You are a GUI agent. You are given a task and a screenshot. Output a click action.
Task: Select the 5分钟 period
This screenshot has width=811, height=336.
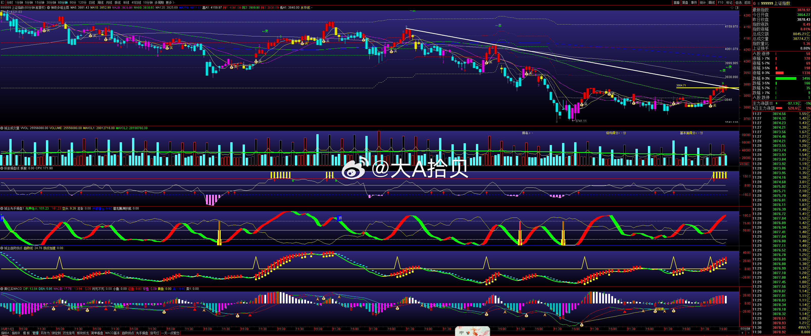point(29,3)
